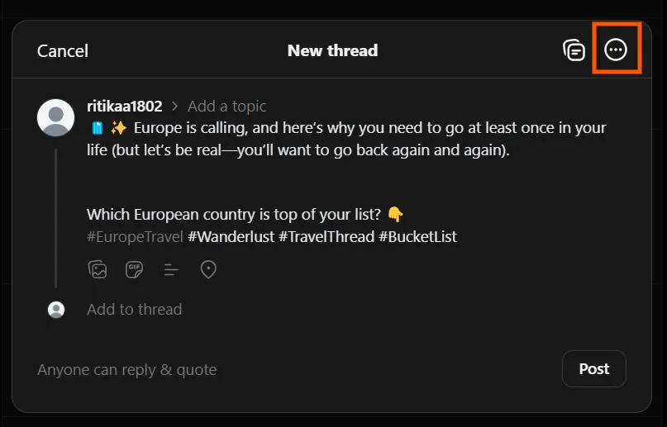Open the Anyone can reply & quote setting
Viewport: 667px width, 427px height.
coord(126,370)
